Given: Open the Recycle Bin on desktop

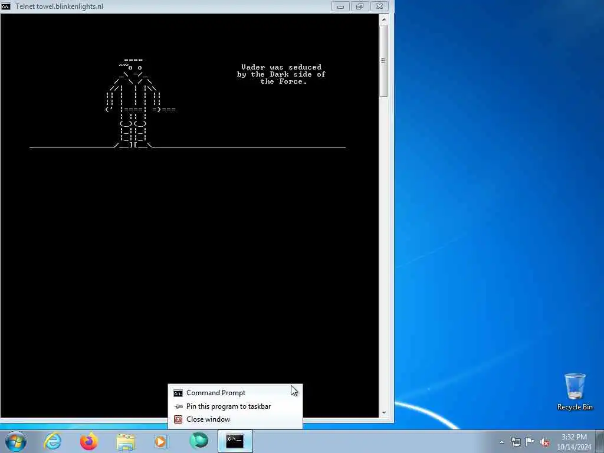Looking at the screenshot, I should (575, 392).
